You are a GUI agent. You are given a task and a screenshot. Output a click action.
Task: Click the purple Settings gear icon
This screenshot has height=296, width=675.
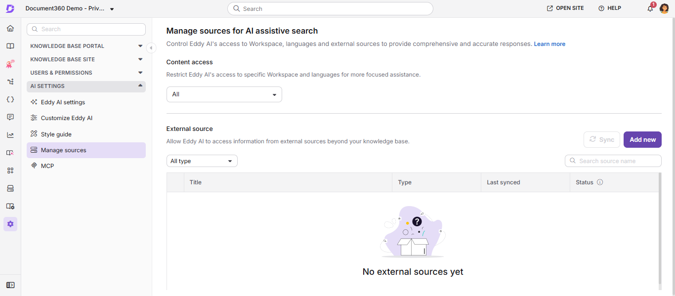(x=10, y=224)
